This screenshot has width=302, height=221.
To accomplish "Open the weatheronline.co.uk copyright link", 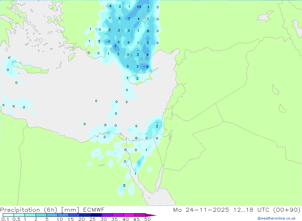I will pyautogui.click(x=276, y=218).
